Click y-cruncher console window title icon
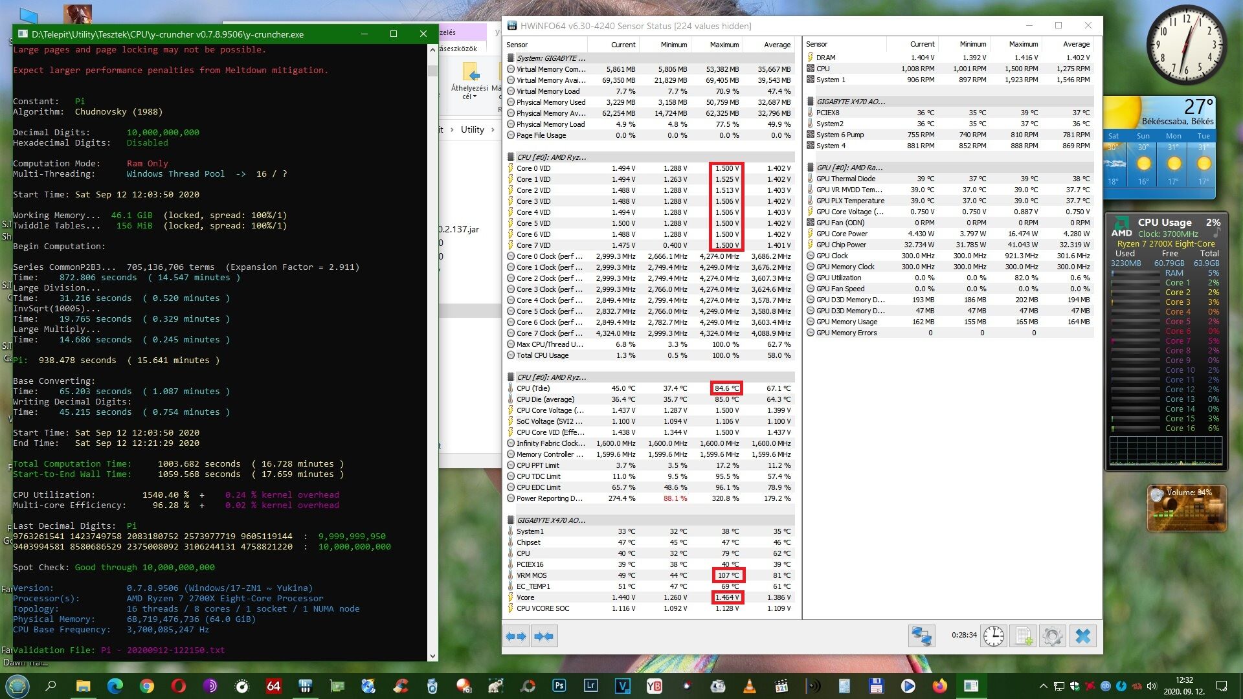 [x=23, y=34]
